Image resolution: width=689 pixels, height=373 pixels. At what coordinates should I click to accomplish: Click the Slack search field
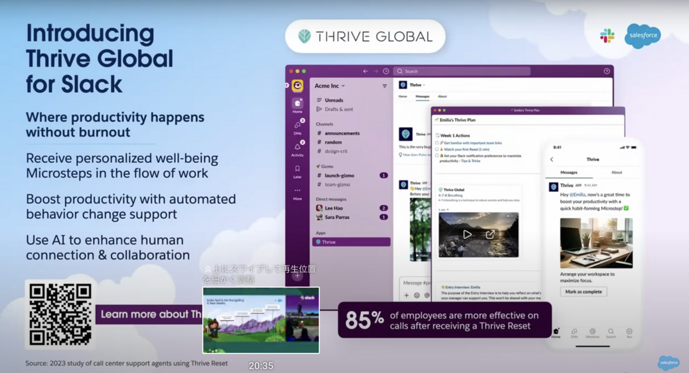(x=462, y=71)
